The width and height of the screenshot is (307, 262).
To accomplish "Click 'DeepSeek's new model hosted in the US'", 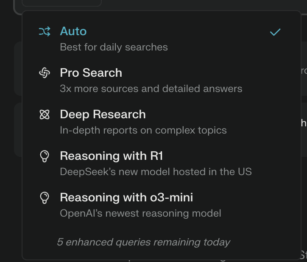I will pyautogui.click(x=156, y=172).
